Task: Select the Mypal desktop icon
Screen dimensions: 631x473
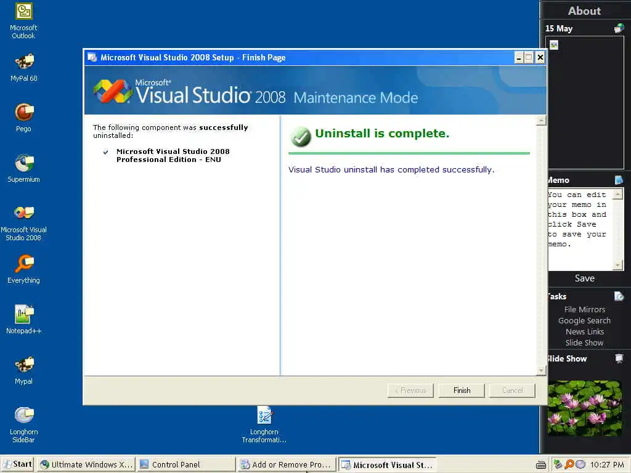Action: [24, 370]
